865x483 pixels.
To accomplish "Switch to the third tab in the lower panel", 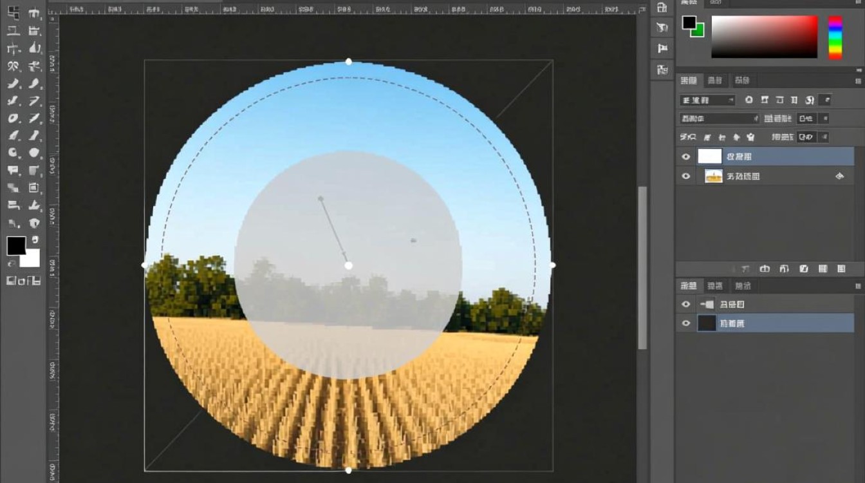I will pyautogui.click(x=742, y=285).
